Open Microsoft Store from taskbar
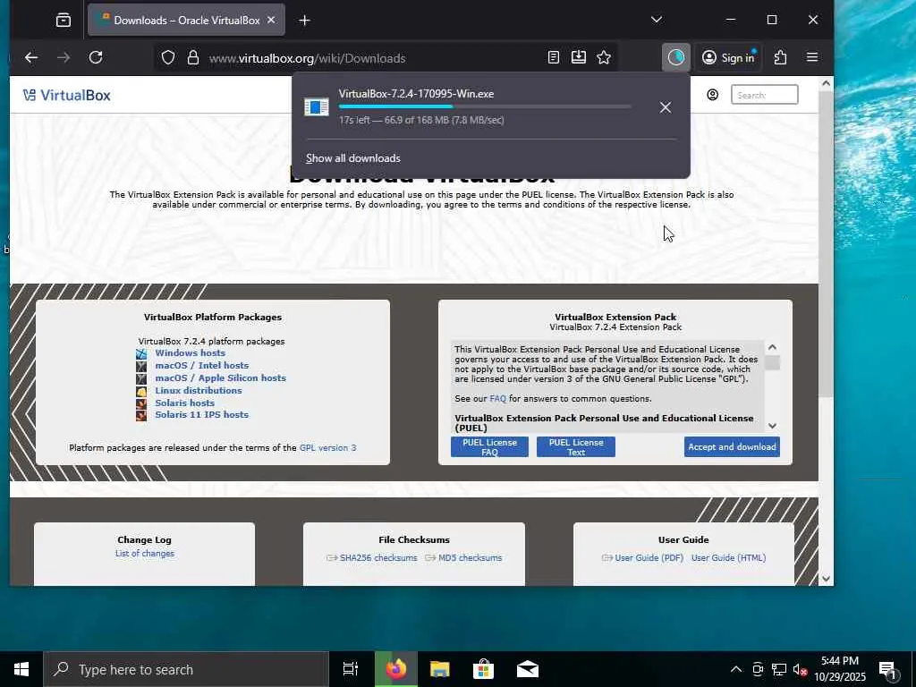916x687 pixels. point(483,669)
